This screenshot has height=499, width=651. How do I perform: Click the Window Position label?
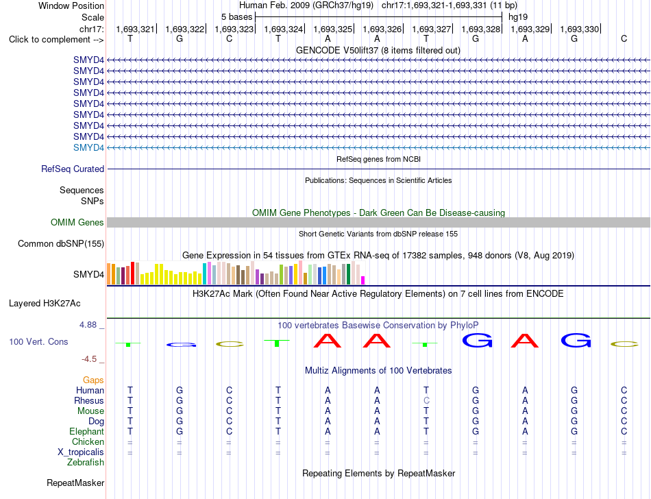(x=71, y=5)
